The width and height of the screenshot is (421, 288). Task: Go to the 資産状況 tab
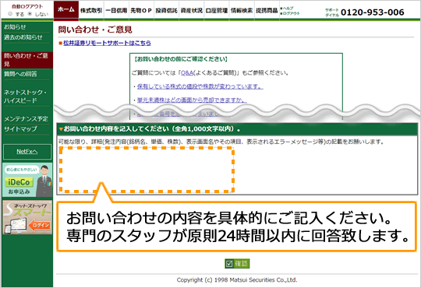(x=192, y=10)
